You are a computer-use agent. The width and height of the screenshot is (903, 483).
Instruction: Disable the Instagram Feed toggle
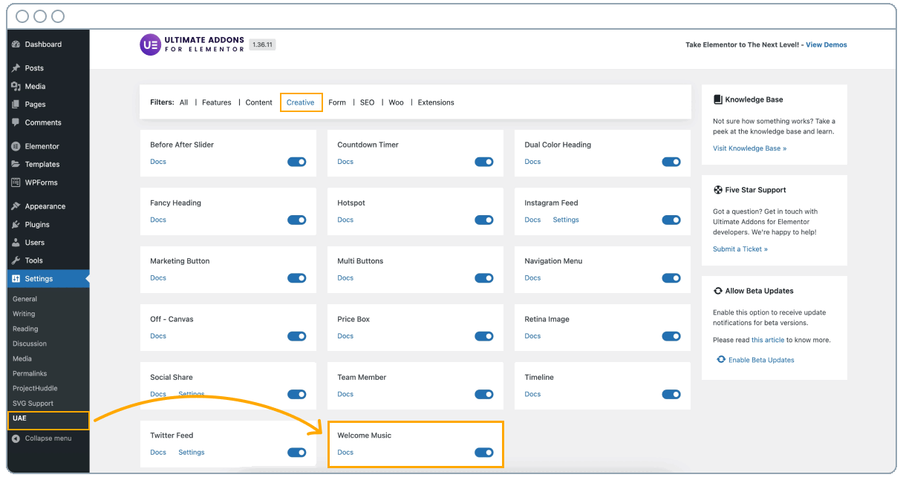[x=671, y=220]
